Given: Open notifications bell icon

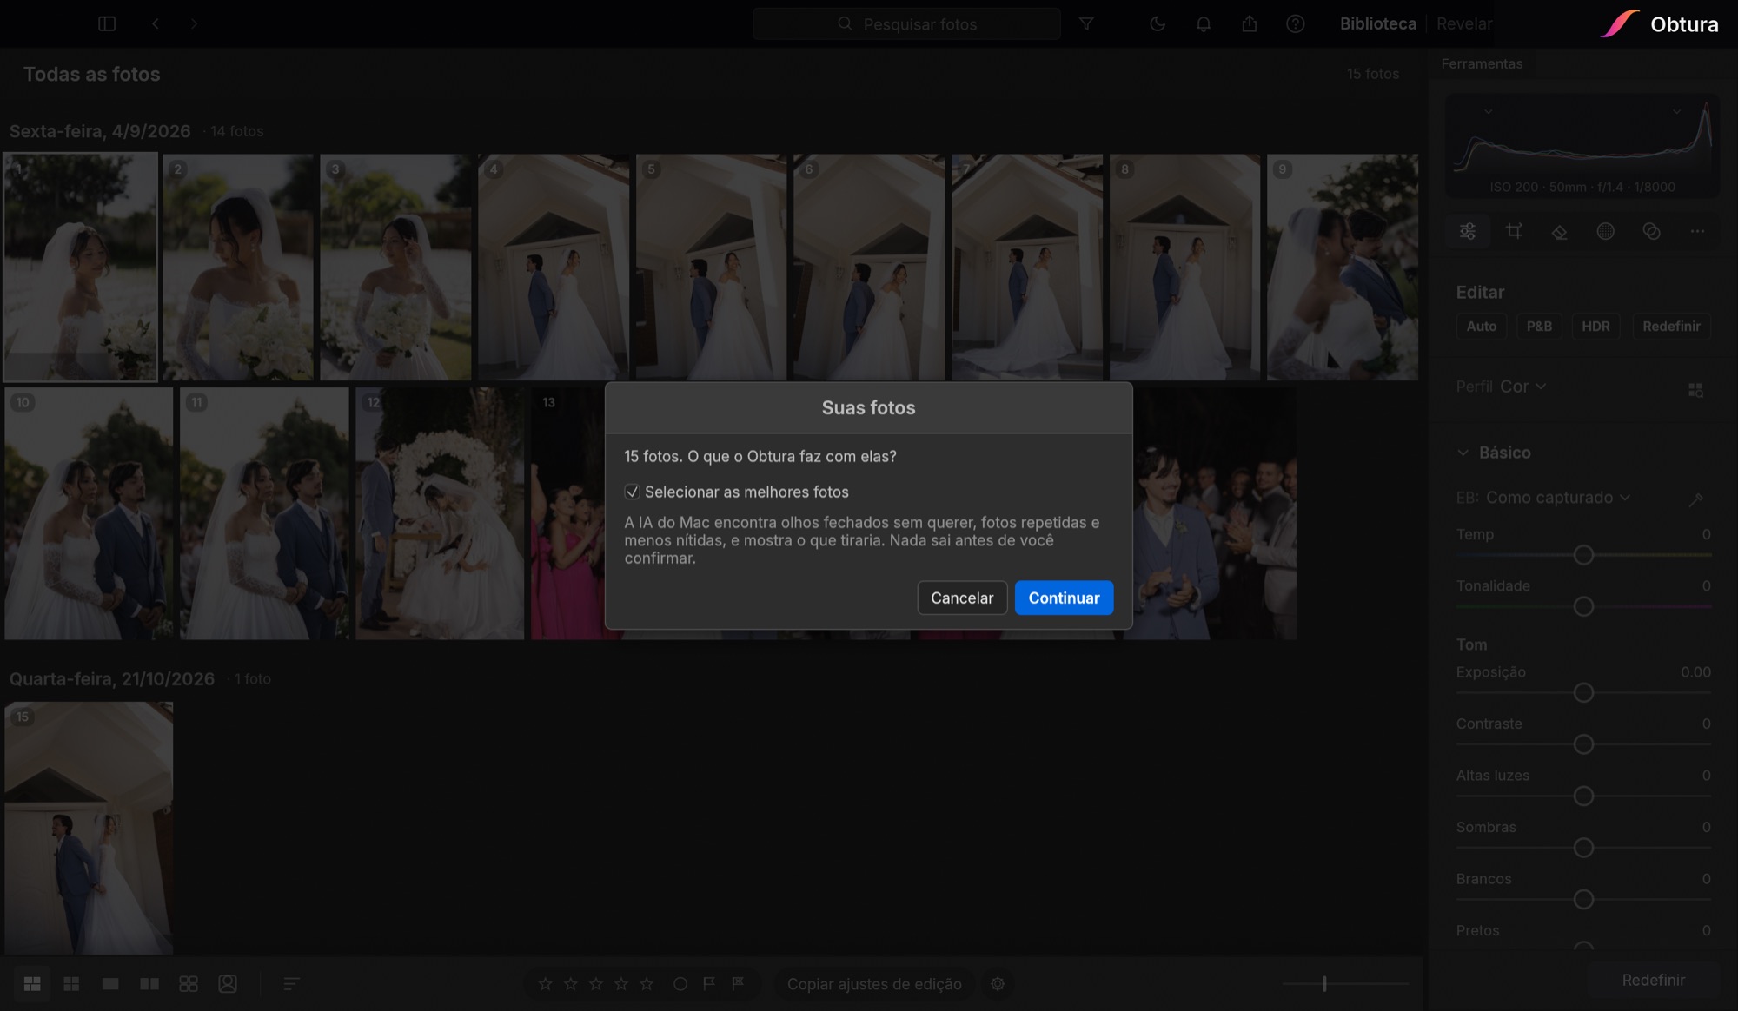Looking at the screenshot, I should (x=1204, y=23).
